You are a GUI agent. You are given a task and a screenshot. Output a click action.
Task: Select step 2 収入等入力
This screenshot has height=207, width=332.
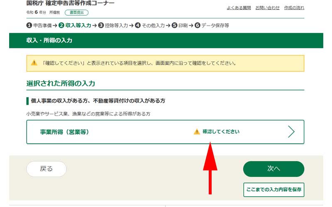[x=75, y=25]
